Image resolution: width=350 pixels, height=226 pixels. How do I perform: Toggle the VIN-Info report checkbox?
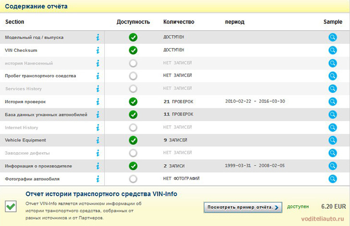pyautogui.click(x=11, y=206)
